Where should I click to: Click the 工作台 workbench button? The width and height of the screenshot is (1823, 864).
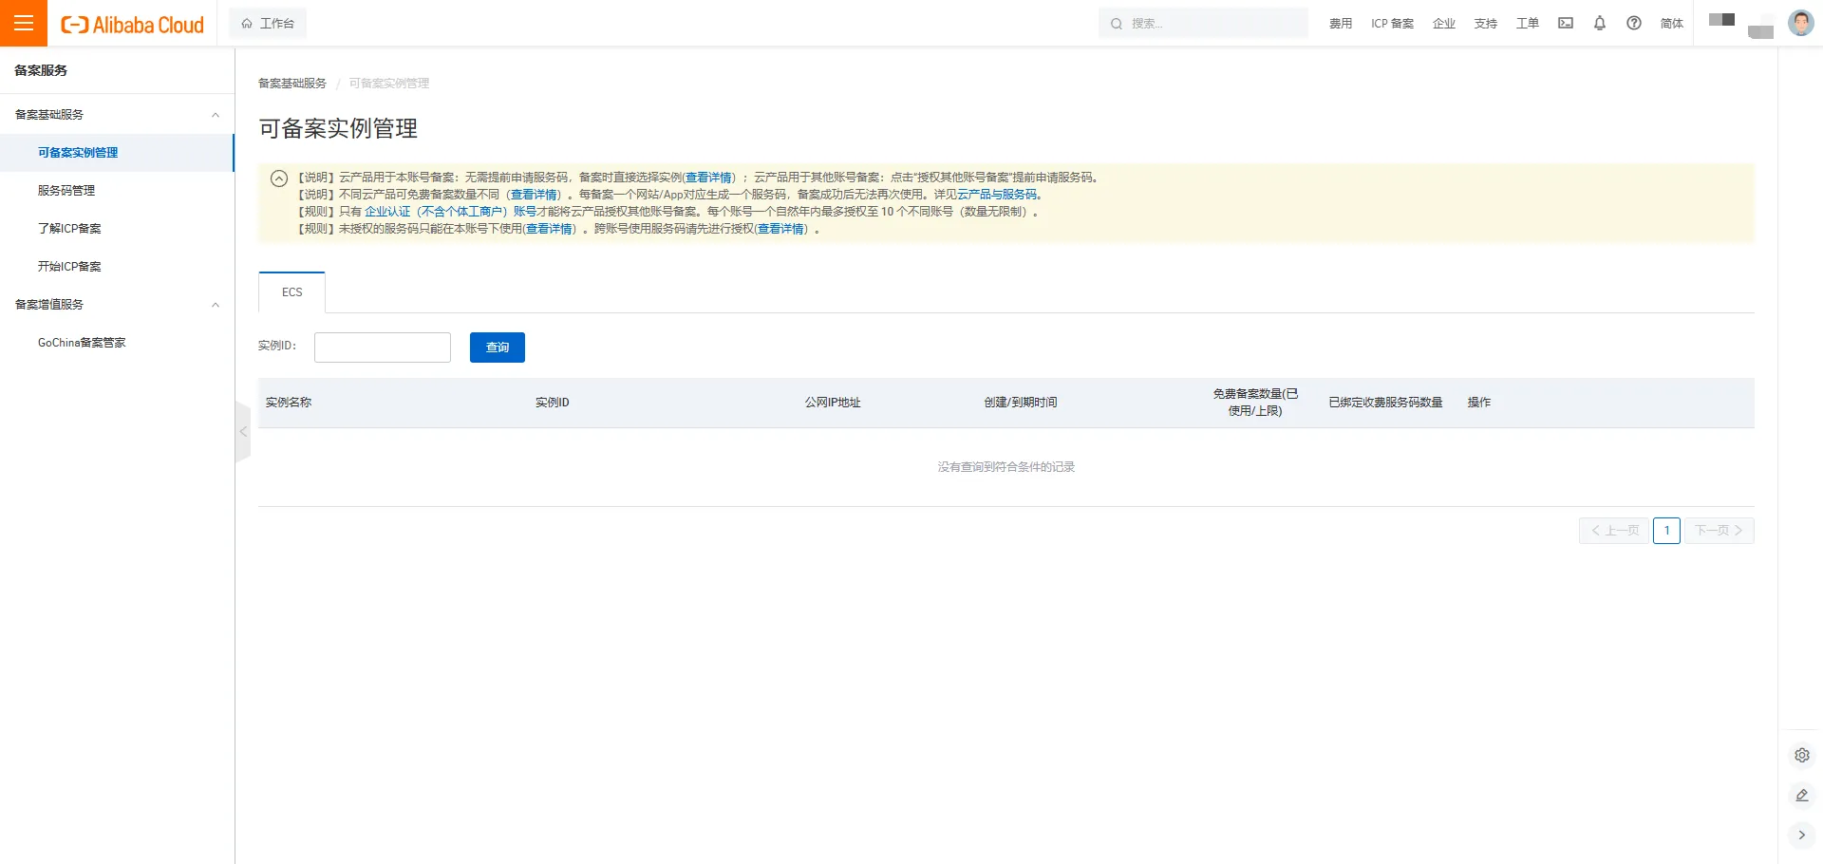[x=268, y=23]
